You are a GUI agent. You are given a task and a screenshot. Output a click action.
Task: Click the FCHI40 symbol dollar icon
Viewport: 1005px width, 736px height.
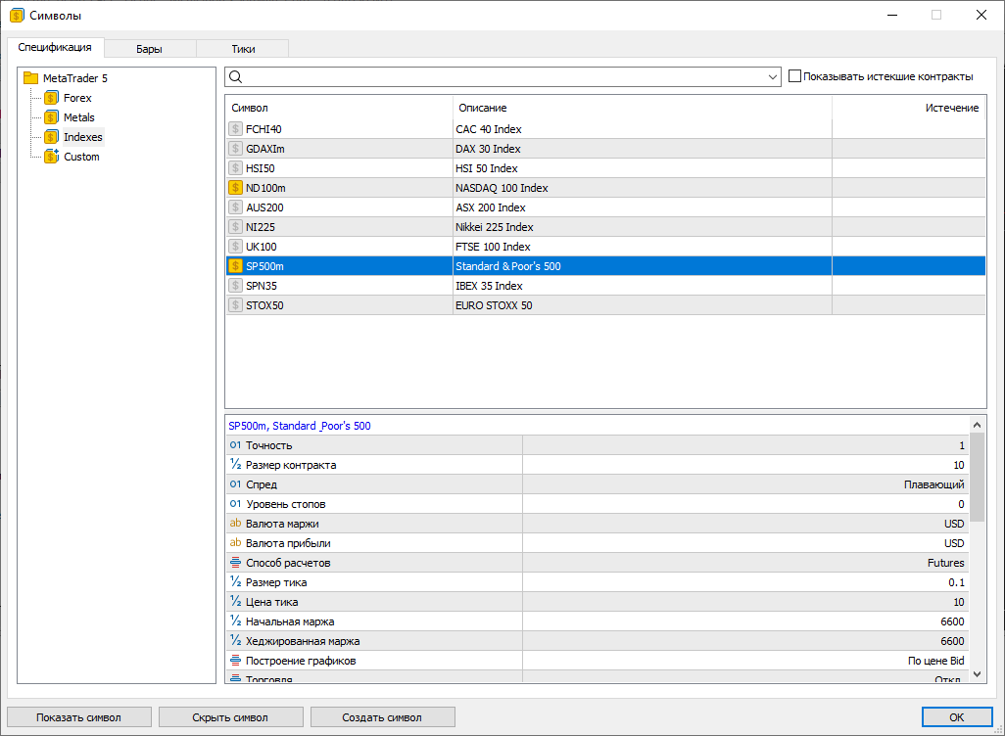235,129
